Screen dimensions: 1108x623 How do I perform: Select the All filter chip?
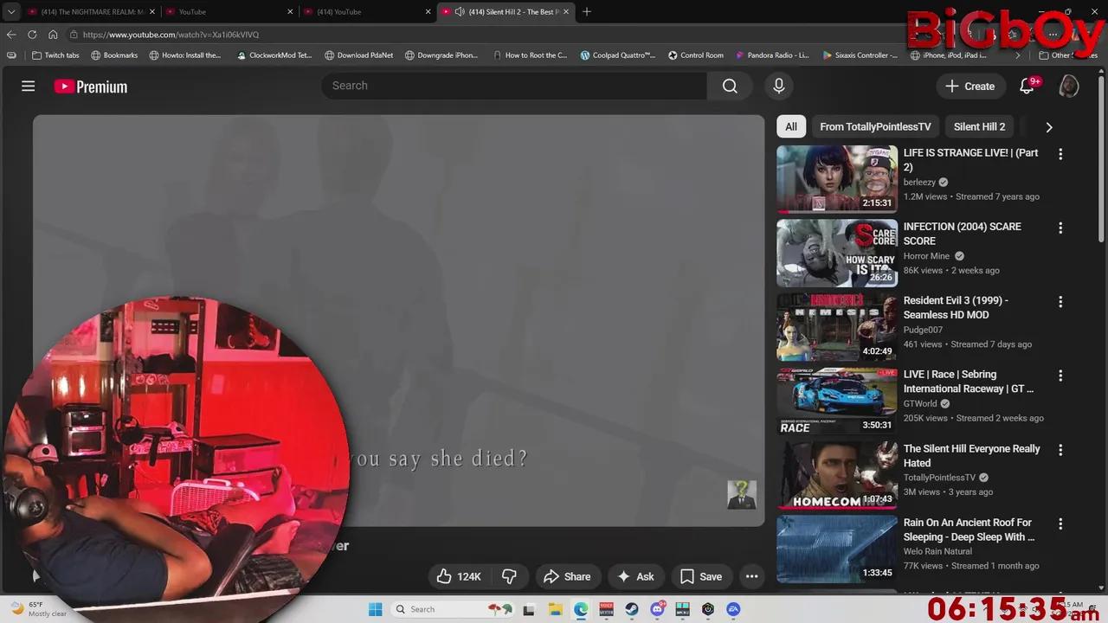click(791, 126)
